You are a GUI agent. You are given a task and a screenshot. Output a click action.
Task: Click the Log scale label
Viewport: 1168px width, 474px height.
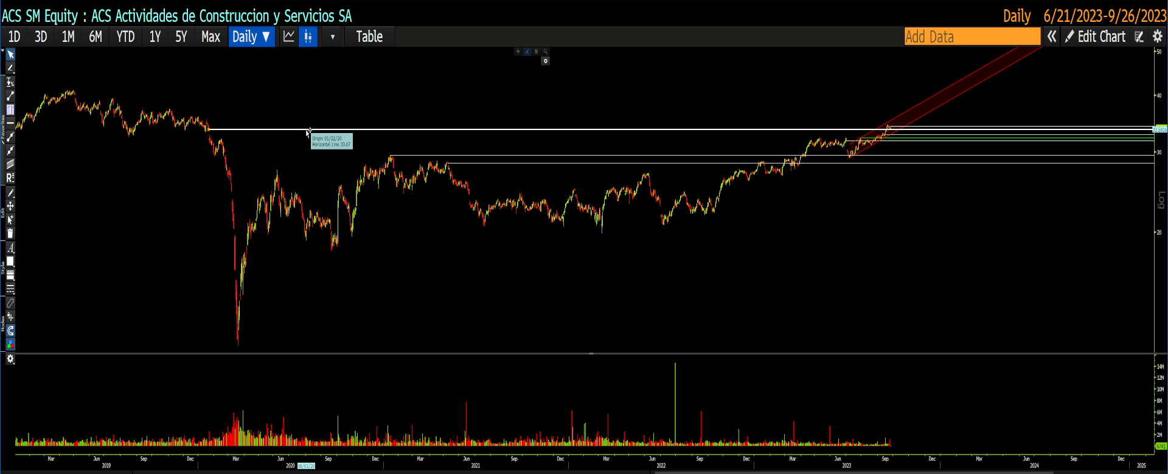[1161, 200]
